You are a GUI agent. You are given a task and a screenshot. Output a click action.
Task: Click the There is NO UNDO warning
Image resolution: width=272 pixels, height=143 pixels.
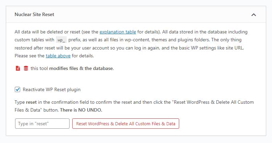click(81, 110)
